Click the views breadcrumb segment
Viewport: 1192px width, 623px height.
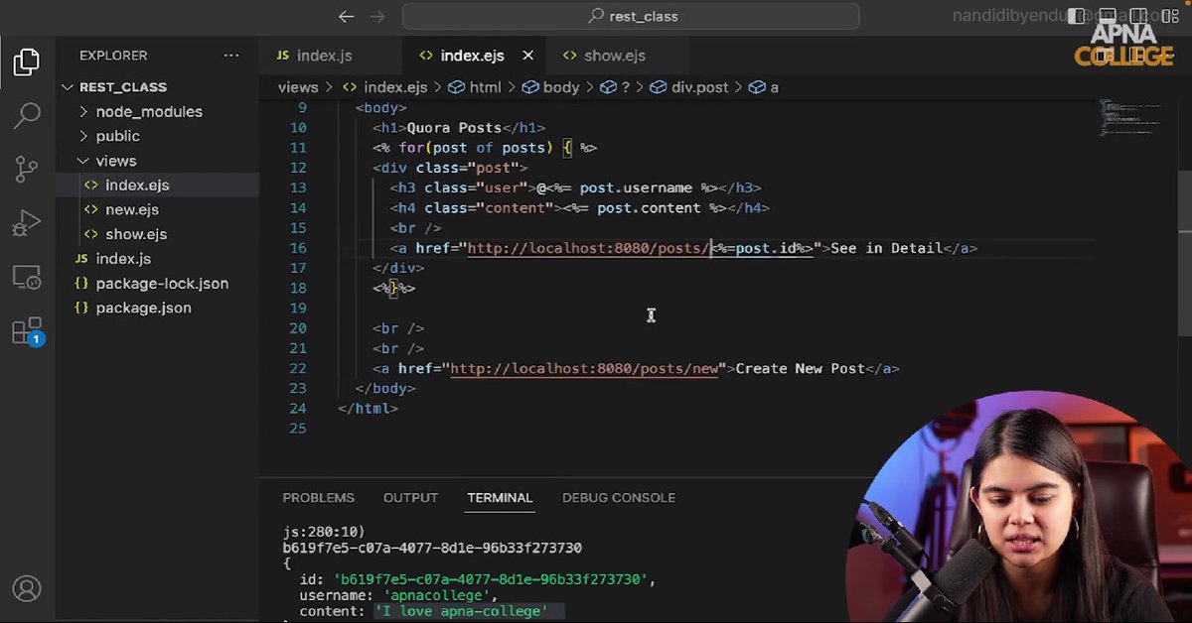(x=298, y=87)
